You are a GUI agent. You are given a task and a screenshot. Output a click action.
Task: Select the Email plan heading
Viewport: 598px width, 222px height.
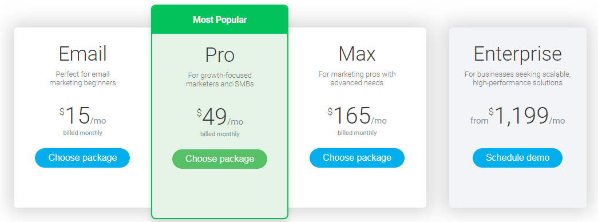point(82,54)
